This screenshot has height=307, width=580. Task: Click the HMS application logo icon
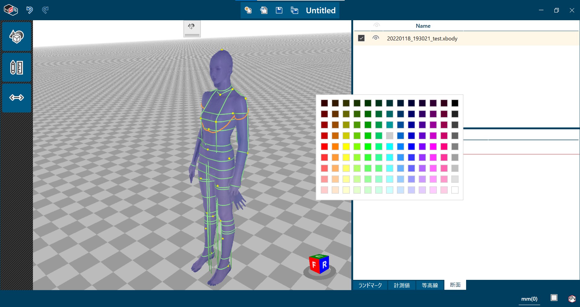11,10
